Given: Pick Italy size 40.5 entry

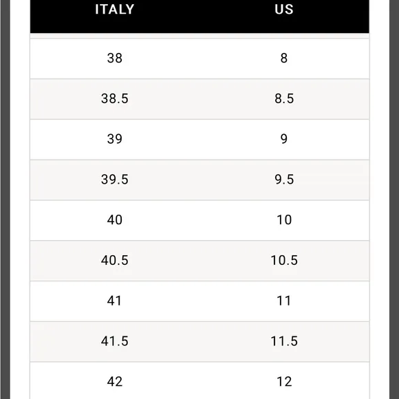Looking at the screenshot, I should 114,260.
